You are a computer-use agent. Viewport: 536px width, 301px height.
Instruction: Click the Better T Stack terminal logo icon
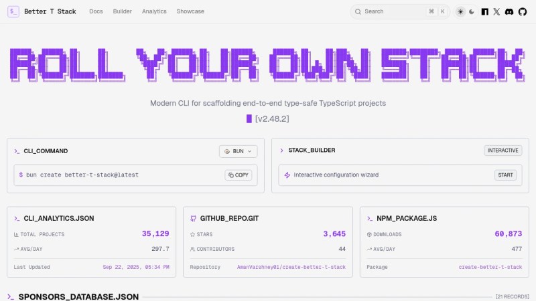click(x=13, y=11)
